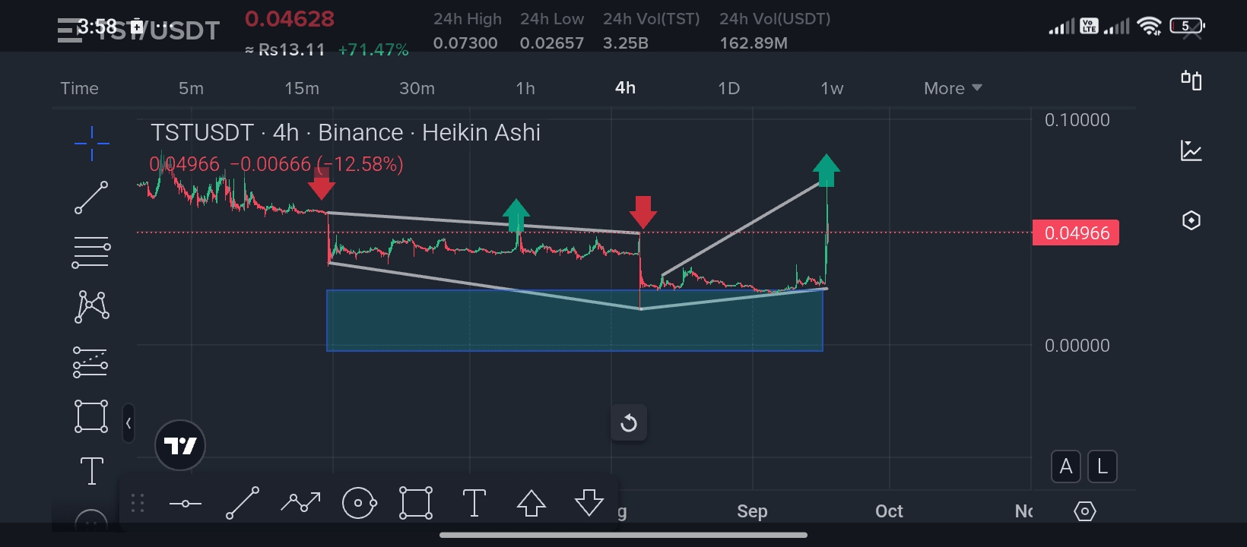Viewport: 1247px width, 547px height.
Task: Select the text annotation tool in the left sidebar
Action: [92, 471]
